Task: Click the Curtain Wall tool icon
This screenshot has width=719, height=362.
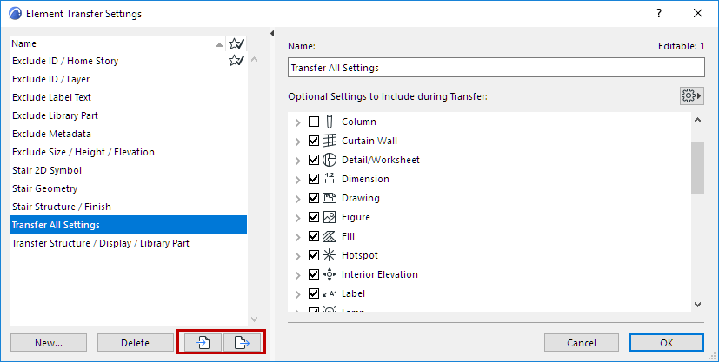Action: pos(330,141)
